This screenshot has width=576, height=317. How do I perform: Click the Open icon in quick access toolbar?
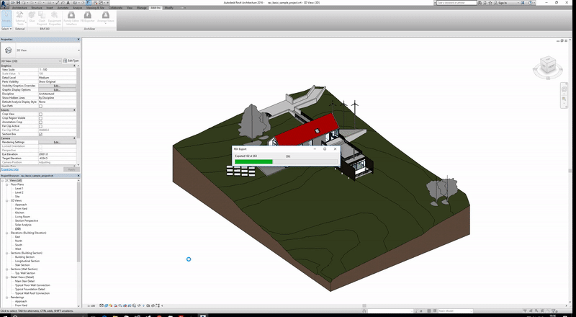pyautogui.click(x=13, y=3)
